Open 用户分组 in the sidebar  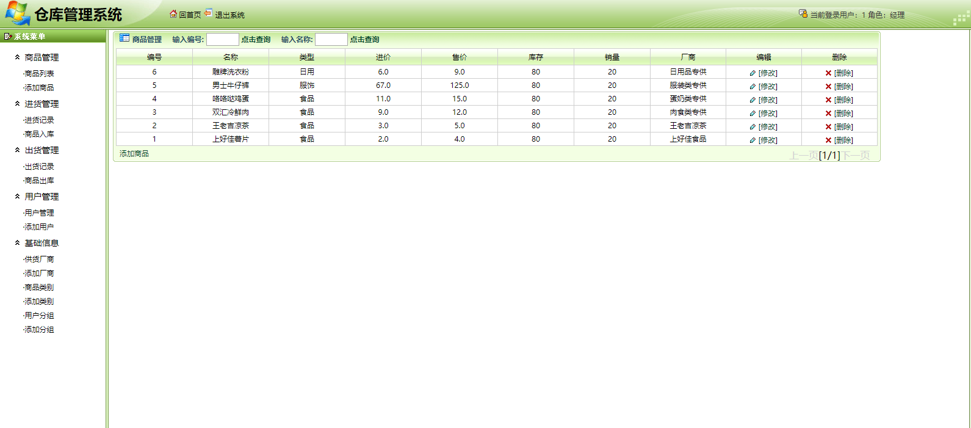[39, 315]
